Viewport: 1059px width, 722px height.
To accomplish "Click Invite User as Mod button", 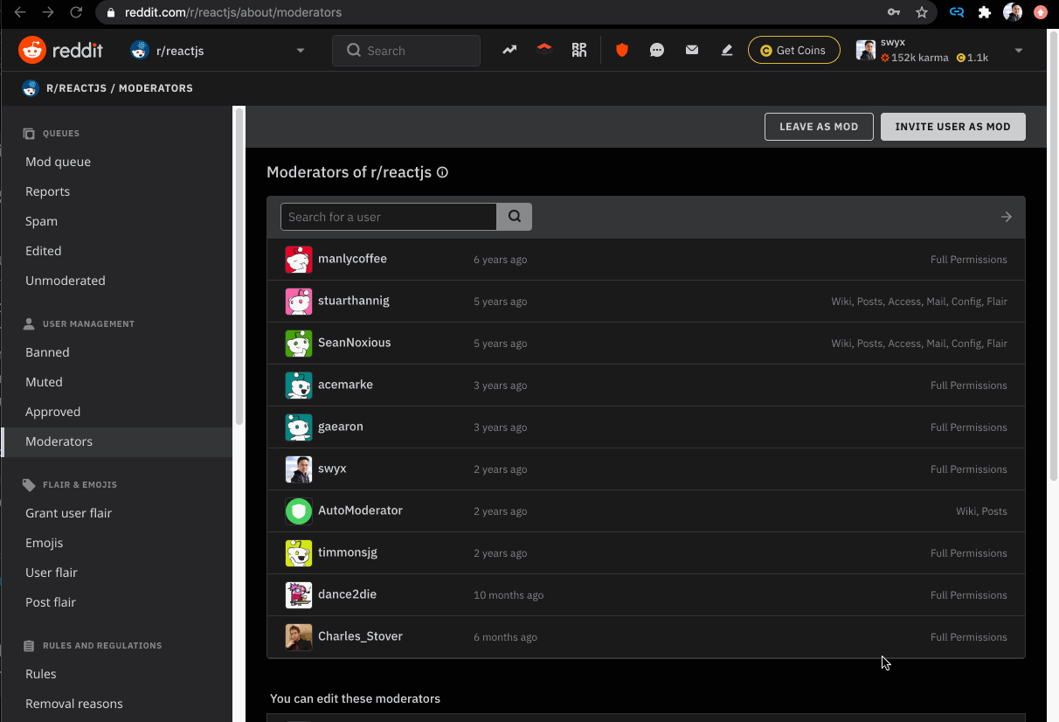I will pyautogui.click(x=952, y=127).
